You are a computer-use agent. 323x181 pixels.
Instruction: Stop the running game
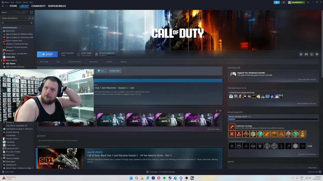(x=47, y=54)
